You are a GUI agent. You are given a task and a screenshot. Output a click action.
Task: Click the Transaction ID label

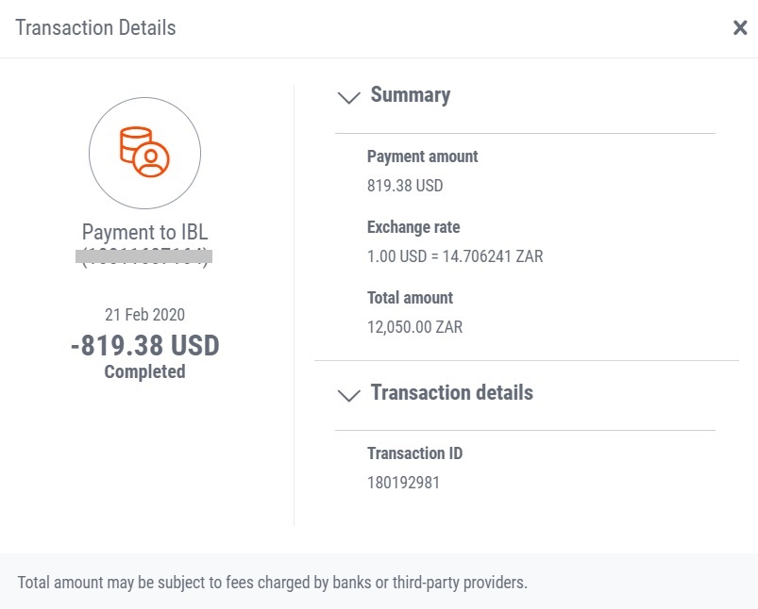(x=414, y=453)
